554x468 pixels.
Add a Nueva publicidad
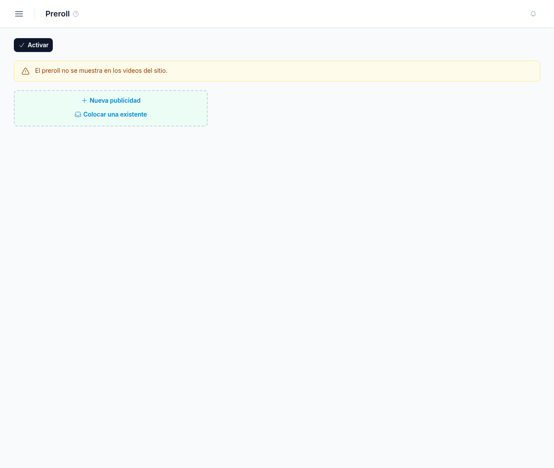click(111, 101)
